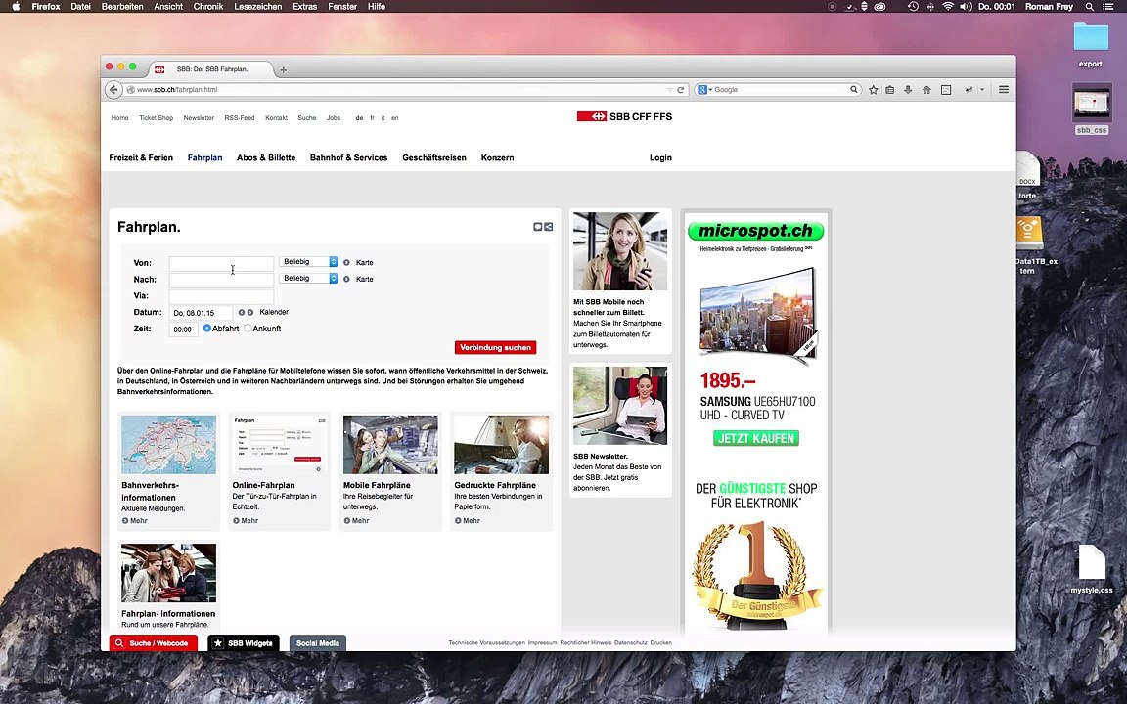This screenshot has height=704, width=1127.
Task: Click the Wi-Fi status icon
Action: point(948,7)
